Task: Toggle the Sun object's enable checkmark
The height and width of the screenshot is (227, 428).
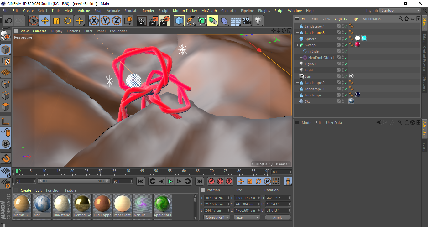Action: click(346, 76)
